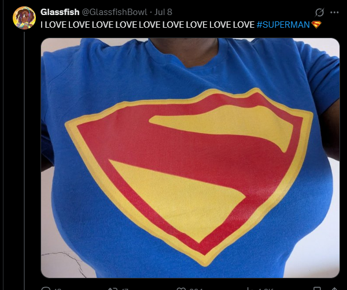
Task: Open the #SUPERMAN hashtag link
Action: pyautogui.click(x=283, y=25)
